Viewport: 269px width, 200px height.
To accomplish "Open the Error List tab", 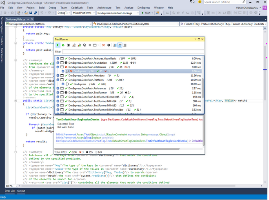I will [10, 191].
